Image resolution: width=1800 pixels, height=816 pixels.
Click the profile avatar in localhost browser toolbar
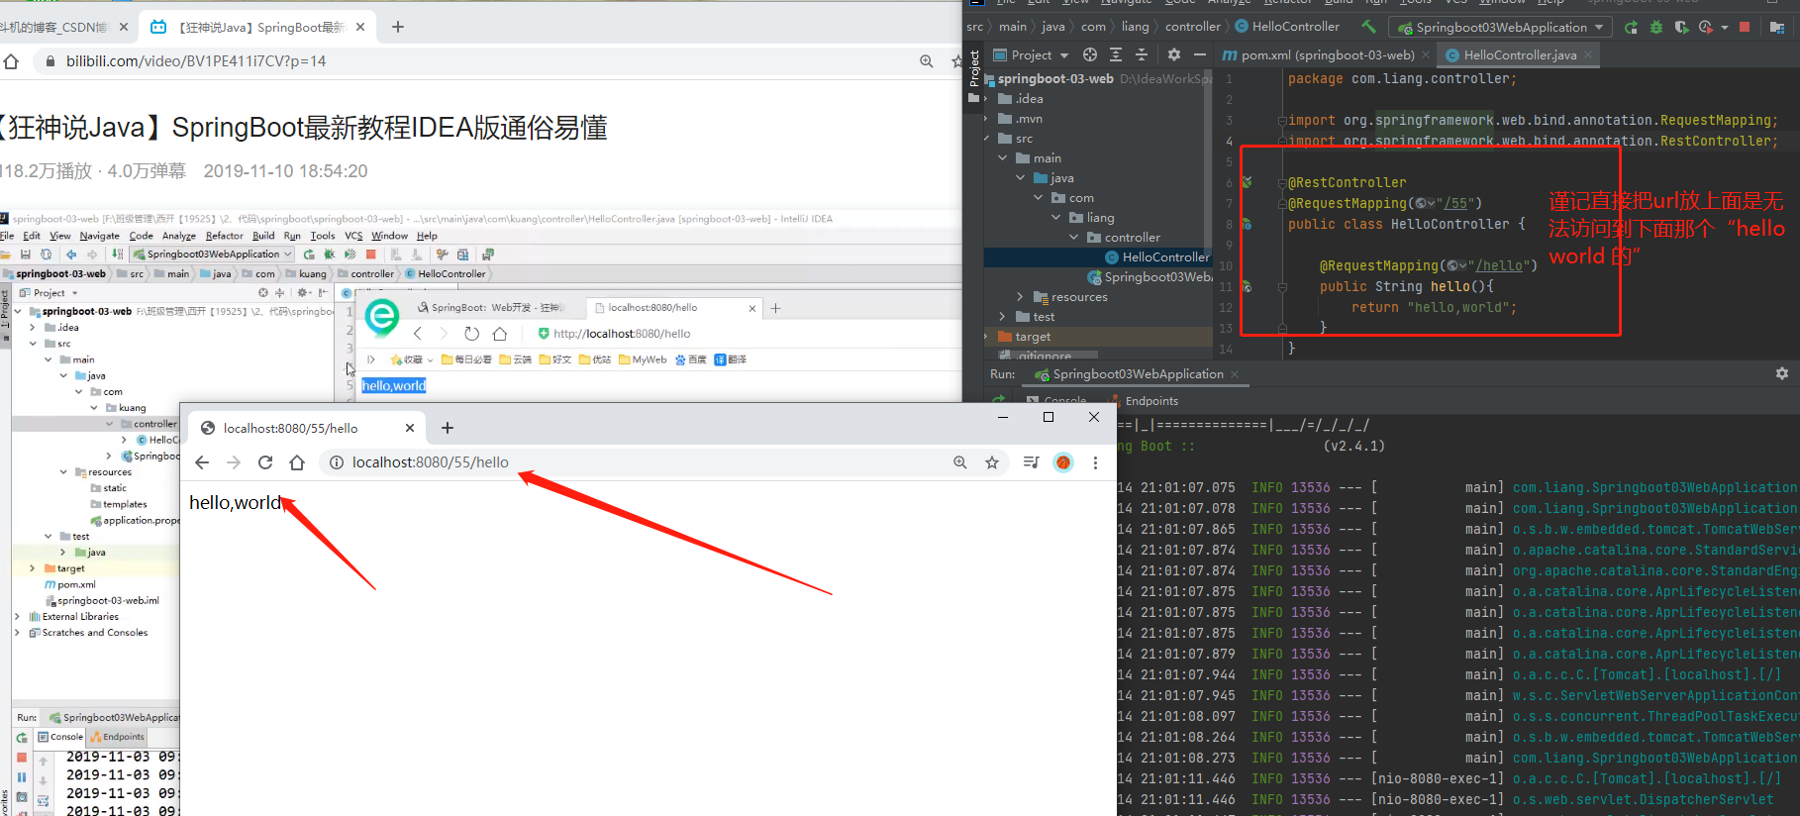1062,462
